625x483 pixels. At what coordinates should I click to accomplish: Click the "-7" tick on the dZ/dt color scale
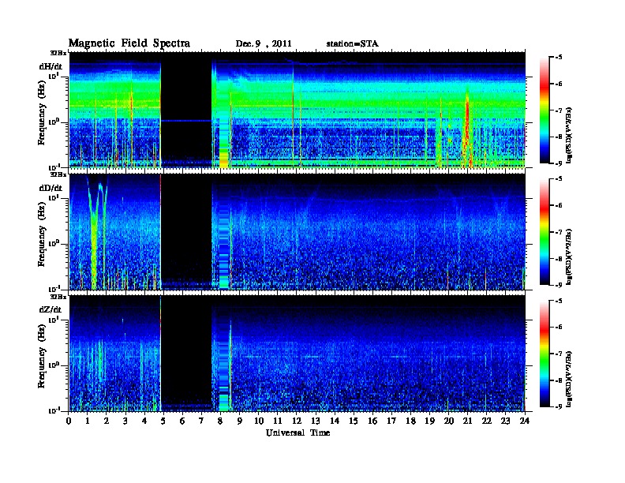click(x=559, y=354)
